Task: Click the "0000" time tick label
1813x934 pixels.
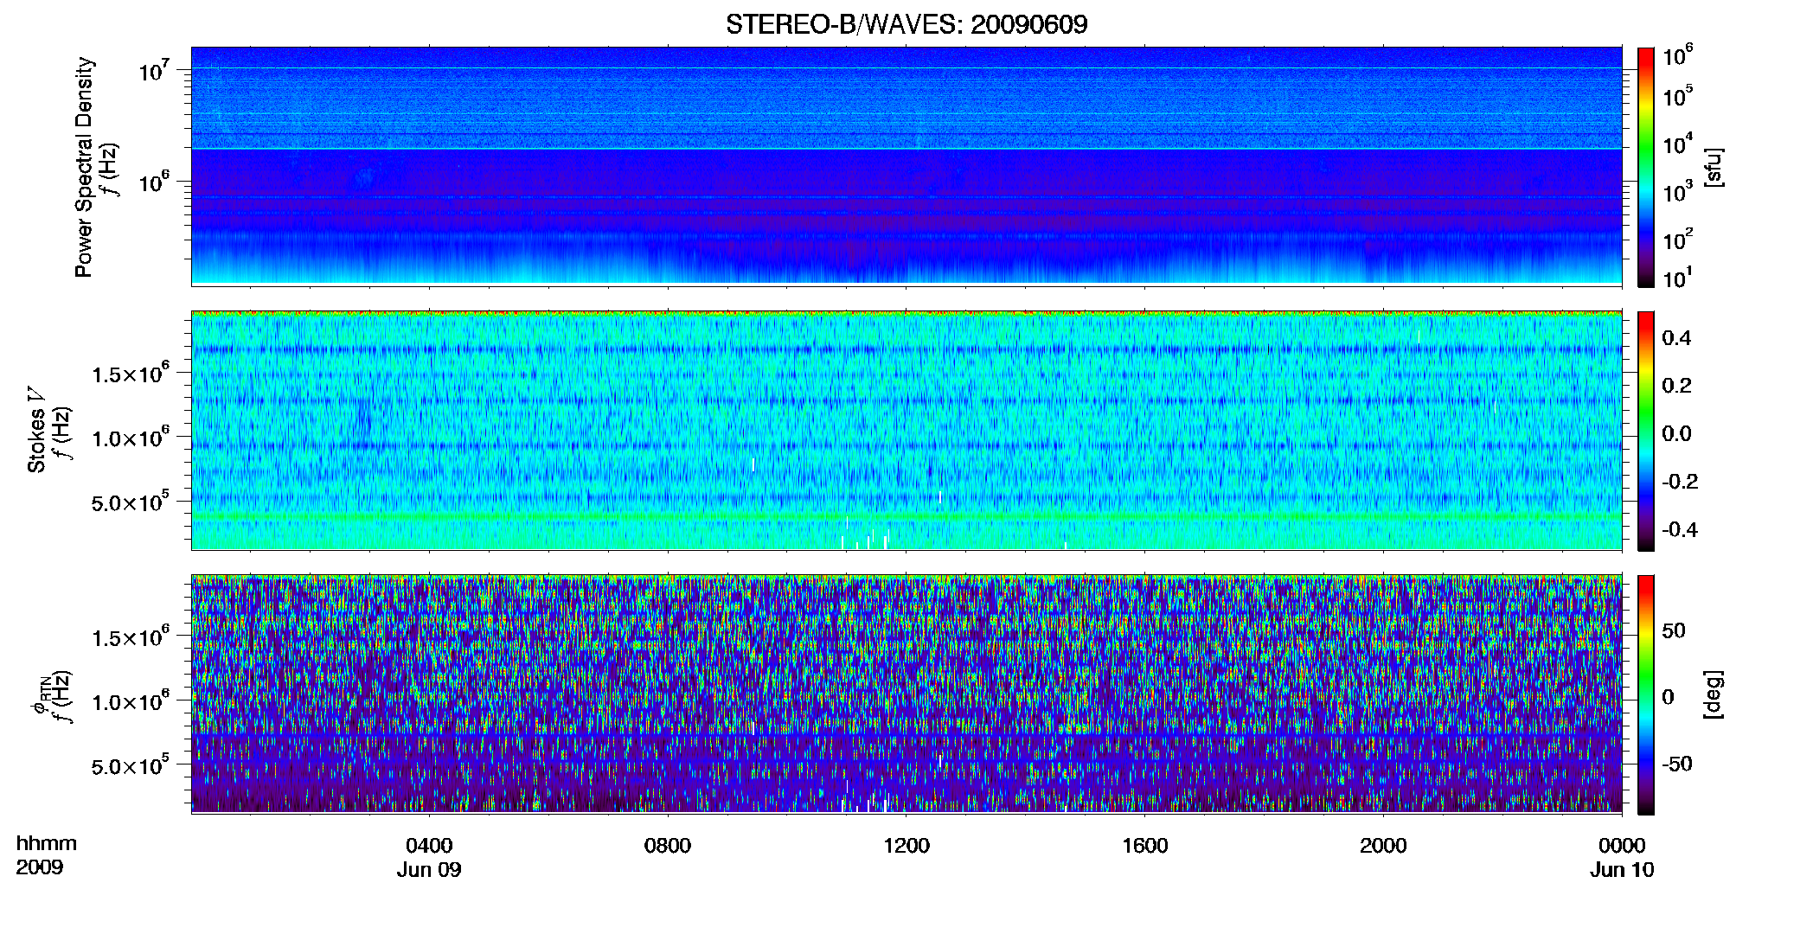Action: [x=1622, y=845]
